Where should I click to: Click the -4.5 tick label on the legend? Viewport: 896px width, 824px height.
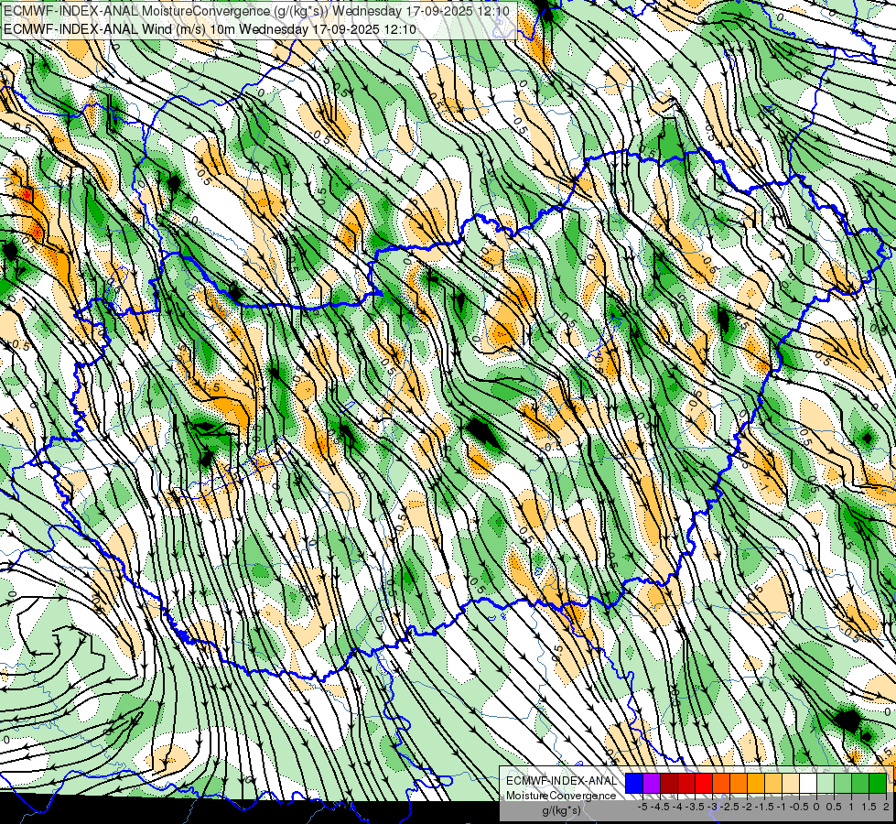coord(660,807)
